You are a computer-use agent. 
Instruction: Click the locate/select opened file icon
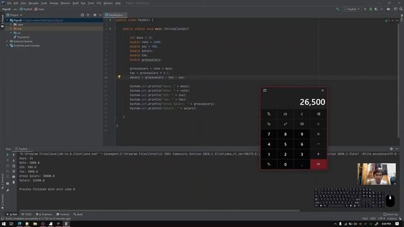coord(83,15)
